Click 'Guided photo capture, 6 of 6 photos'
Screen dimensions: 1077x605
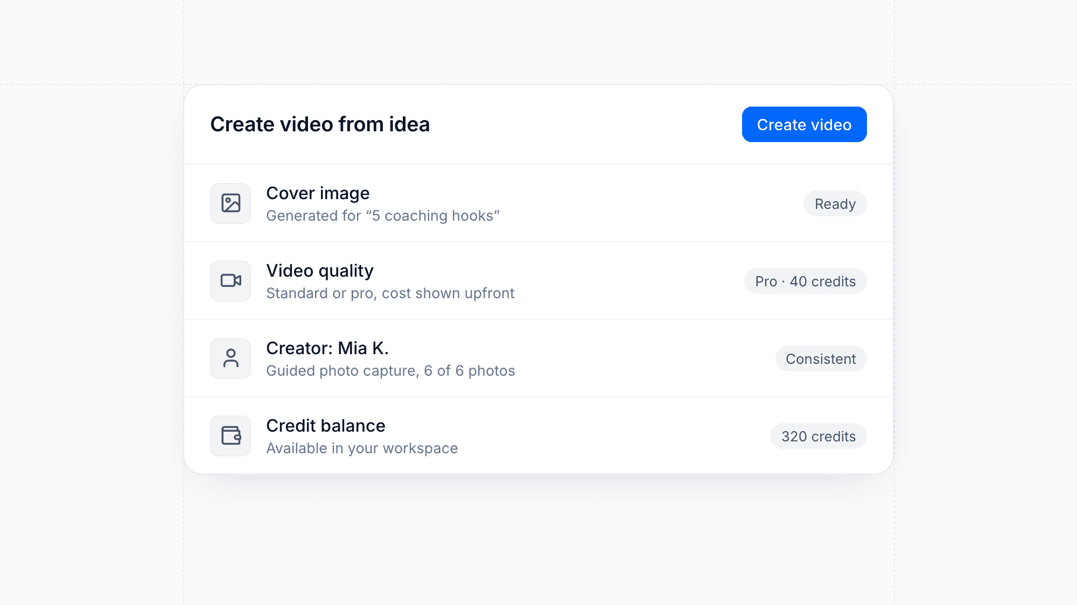click(390, 371)
